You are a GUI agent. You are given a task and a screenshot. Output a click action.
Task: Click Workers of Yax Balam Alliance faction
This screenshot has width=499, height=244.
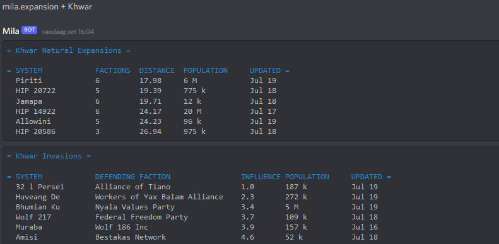(159, 197)
